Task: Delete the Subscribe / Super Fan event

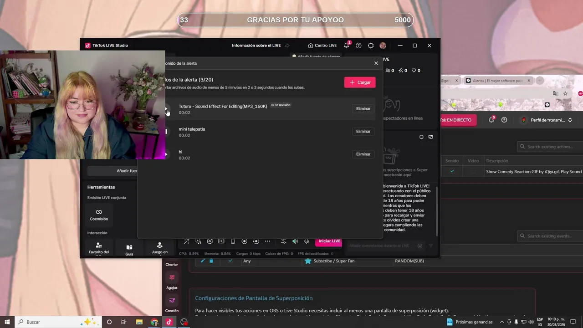Action: 211,261
